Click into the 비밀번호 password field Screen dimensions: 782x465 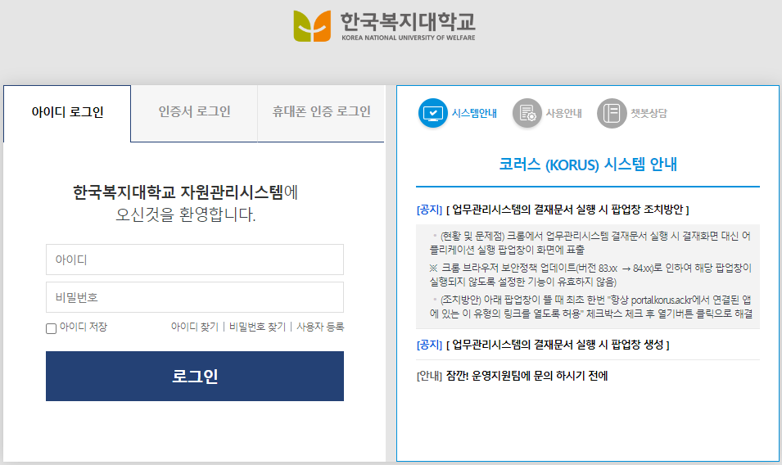(194, 297)
